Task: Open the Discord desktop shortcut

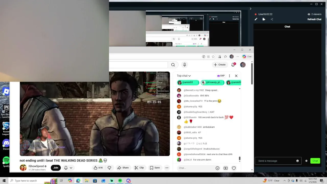Action: (6, 145)
